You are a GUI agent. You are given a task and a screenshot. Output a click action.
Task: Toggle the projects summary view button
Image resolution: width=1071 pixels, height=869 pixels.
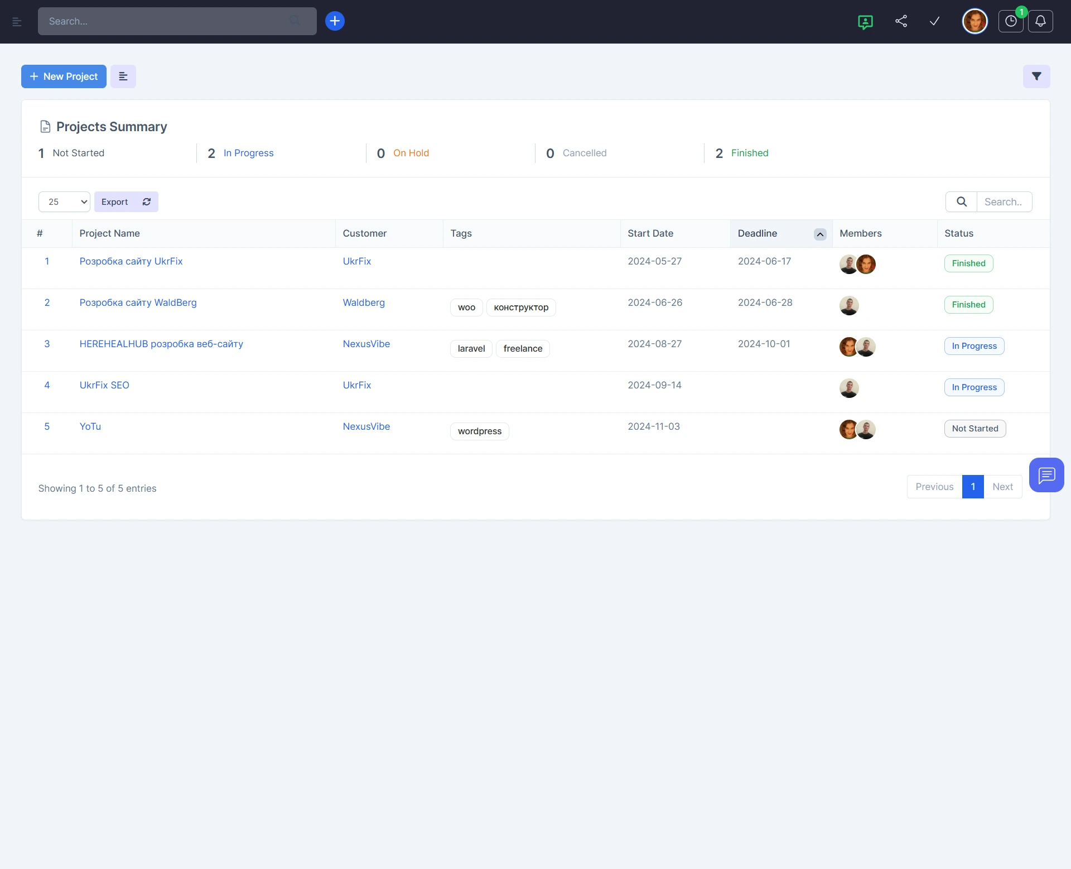coord(123,76)
